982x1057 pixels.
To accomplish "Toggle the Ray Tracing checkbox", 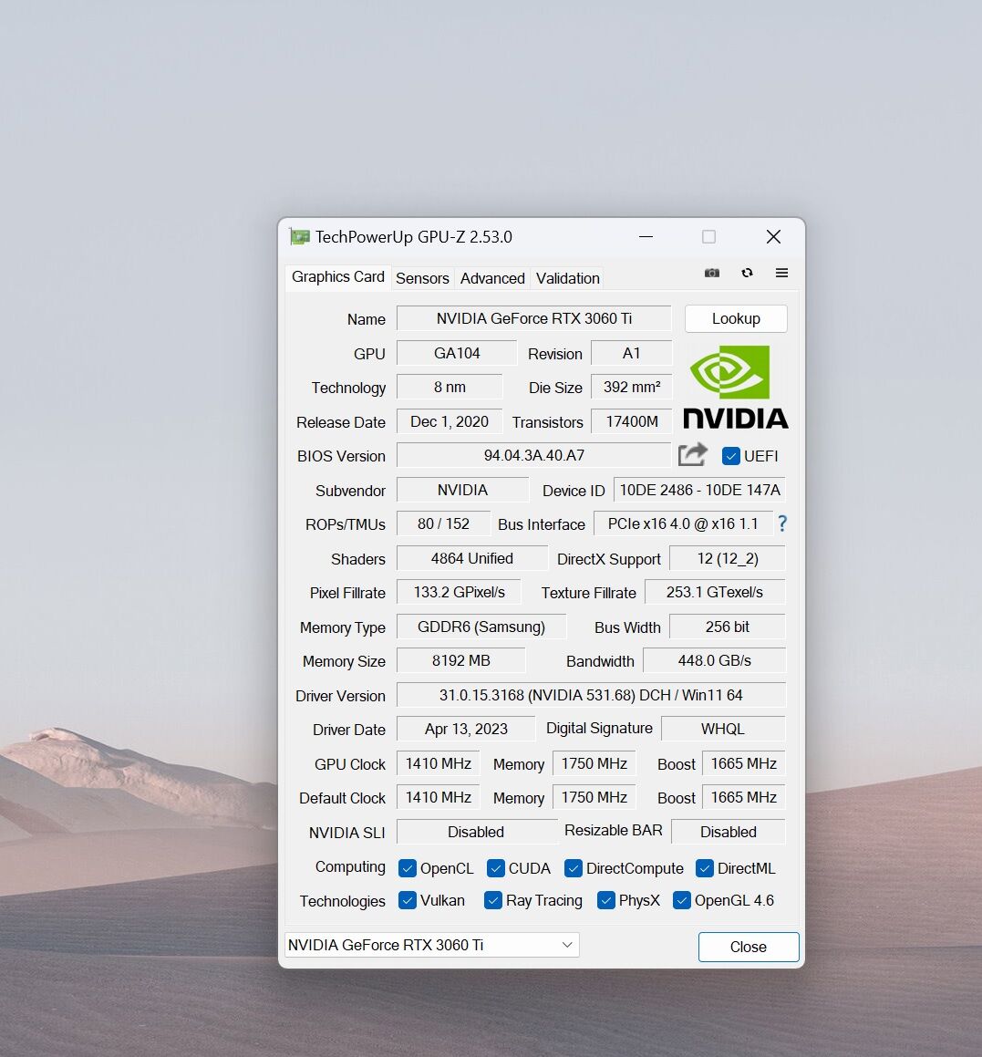I will click(492, 901).
